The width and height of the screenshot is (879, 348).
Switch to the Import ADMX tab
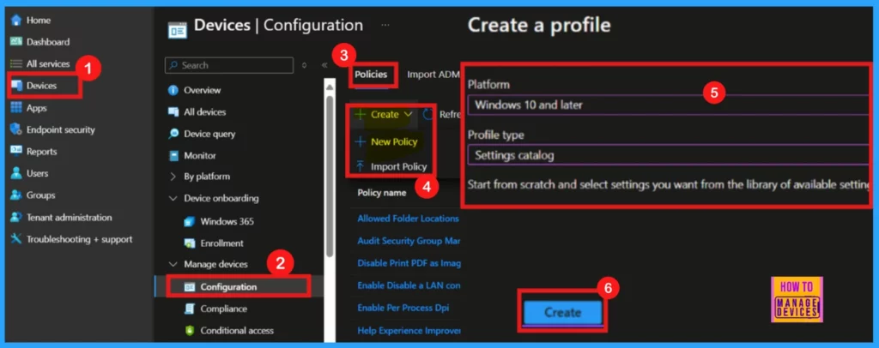(x=433, y=75)
